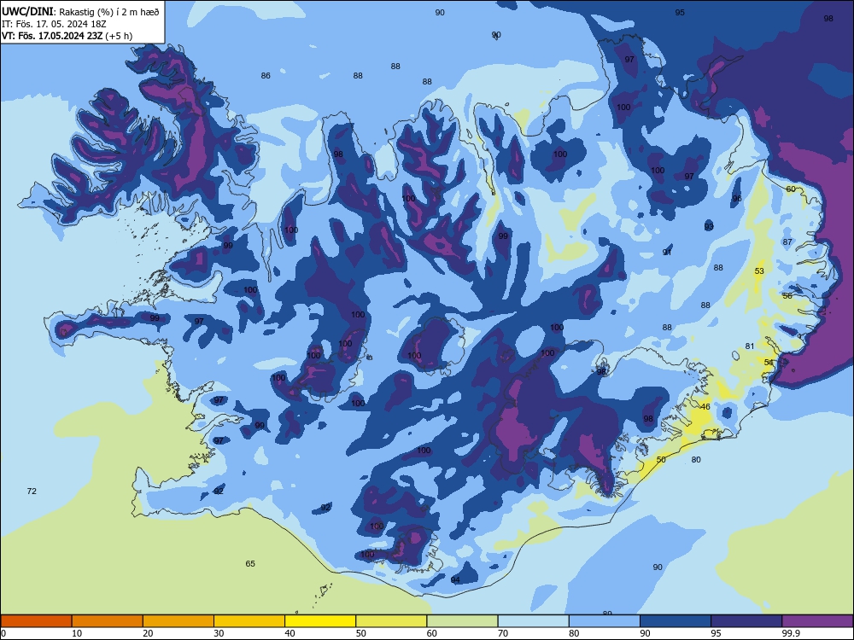Select the 'VT: Fös. 17.05.2024 23Z (+5 h)' line
854x640 pixels.
pos(67,36)
